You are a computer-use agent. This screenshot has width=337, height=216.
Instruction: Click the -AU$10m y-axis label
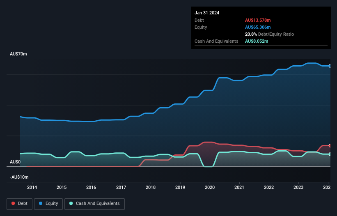click(x=19, y=177)
